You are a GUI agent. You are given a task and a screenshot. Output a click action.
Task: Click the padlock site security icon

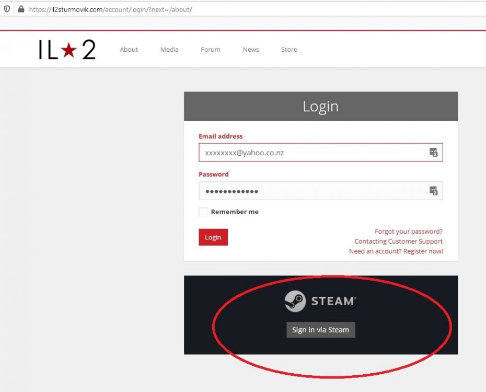pos(21,9)
